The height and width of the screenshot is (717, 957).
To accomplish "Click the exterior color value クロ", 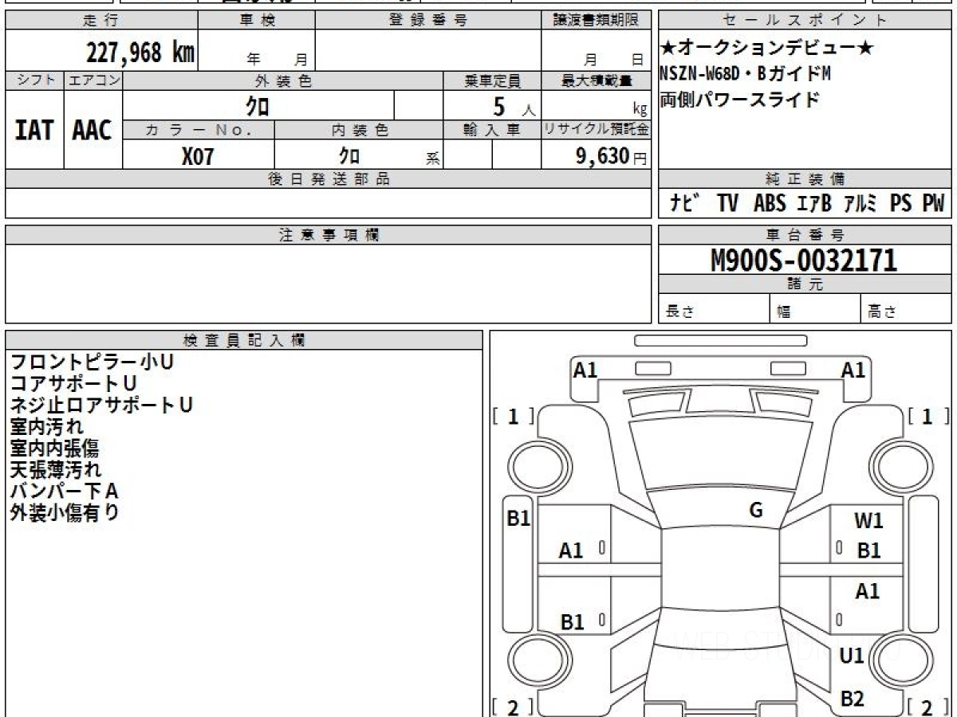I will 258,105.
